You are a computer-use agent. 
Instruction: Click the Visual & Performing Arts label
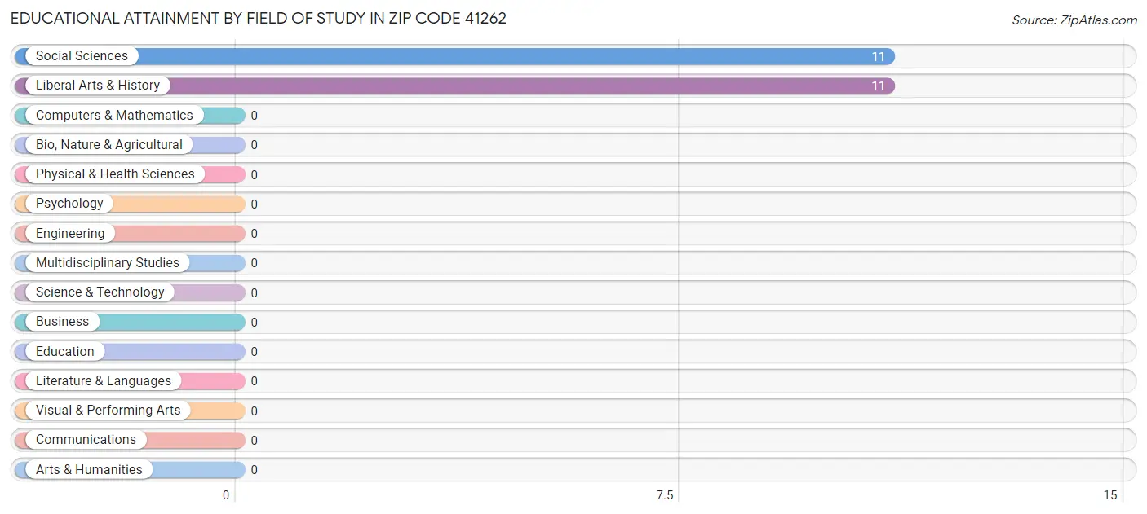coord(108,411)
